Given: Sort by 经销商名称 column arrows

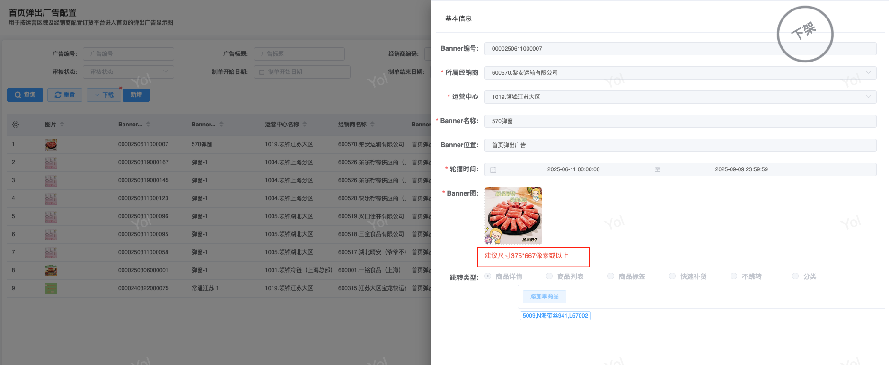Looking at the screenshot, I should point(372,125).
